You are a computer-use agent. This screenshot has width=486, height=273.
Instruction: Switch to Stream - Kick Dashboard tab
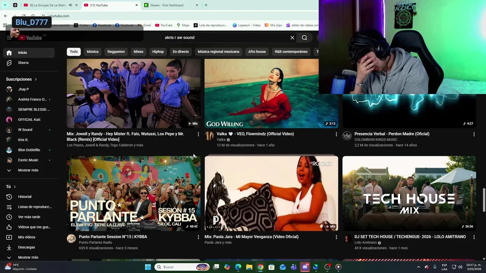tap(172, 5)
